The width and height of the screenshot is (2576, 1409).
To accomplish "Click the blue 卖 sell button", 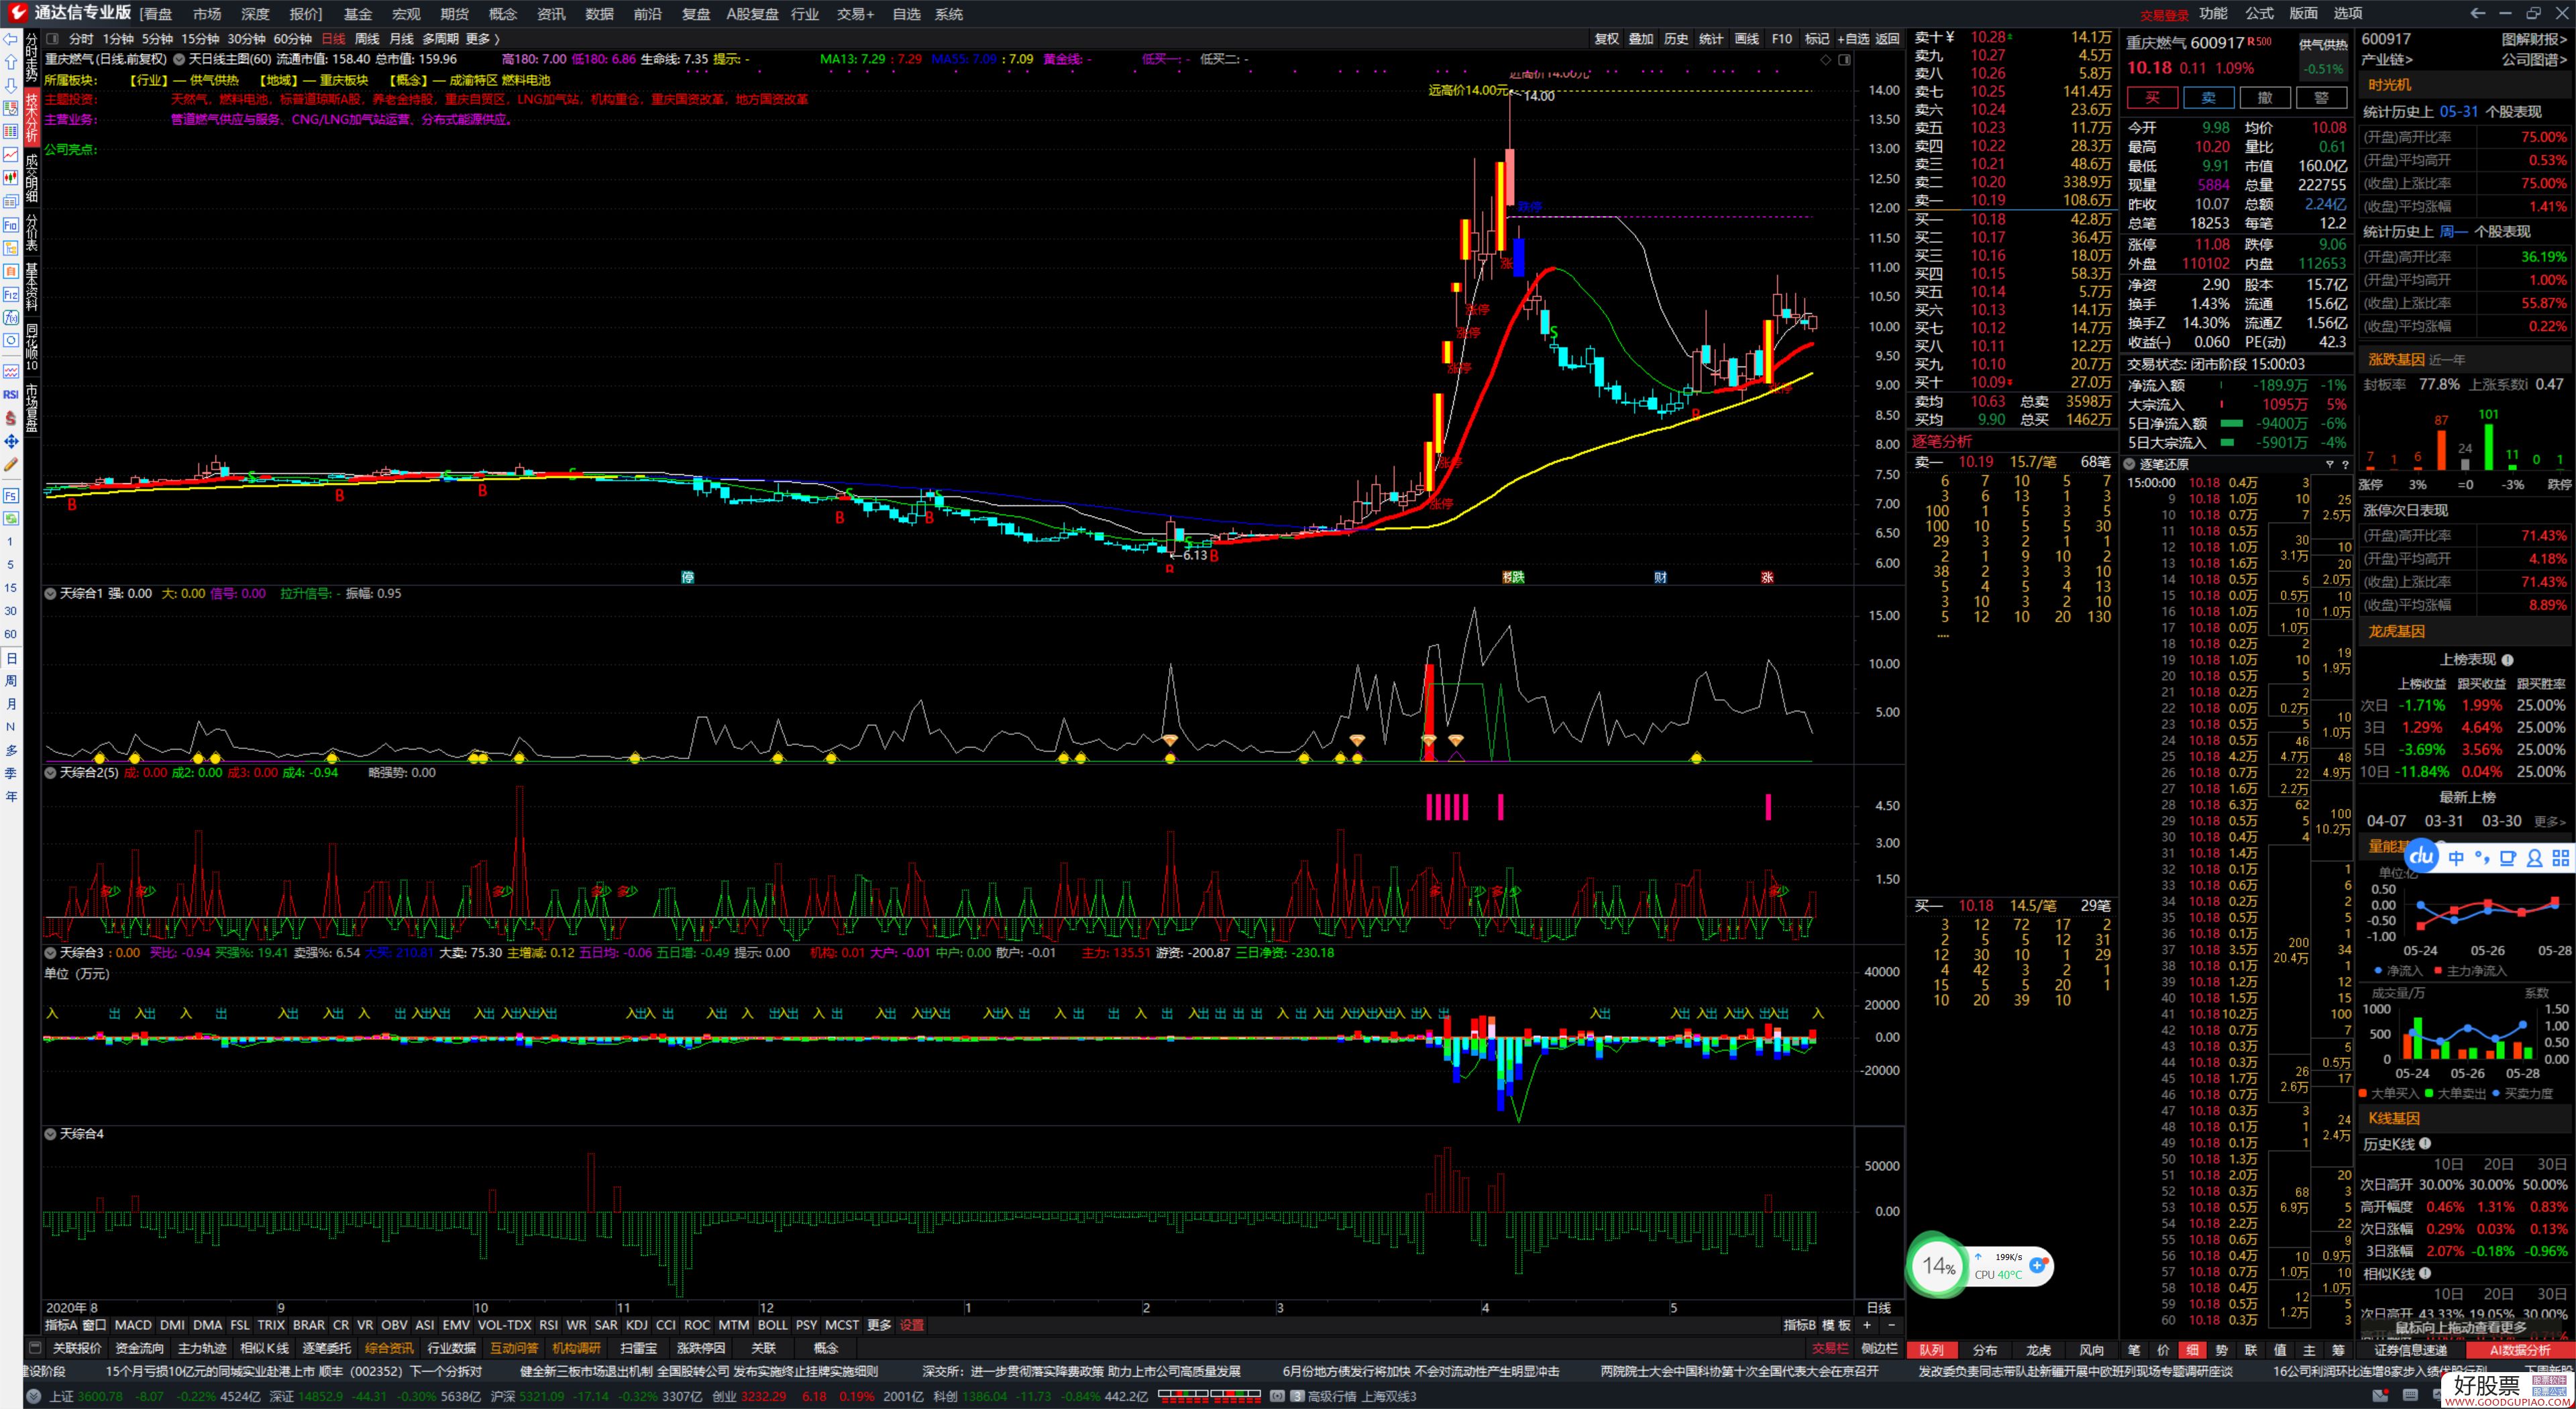I will pos(2208,98).
